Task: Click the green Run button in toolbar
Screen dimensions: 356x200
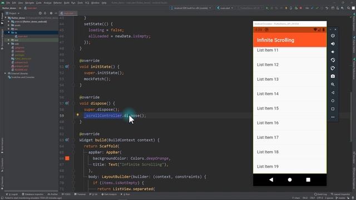Action: click(x=267, y=8)
